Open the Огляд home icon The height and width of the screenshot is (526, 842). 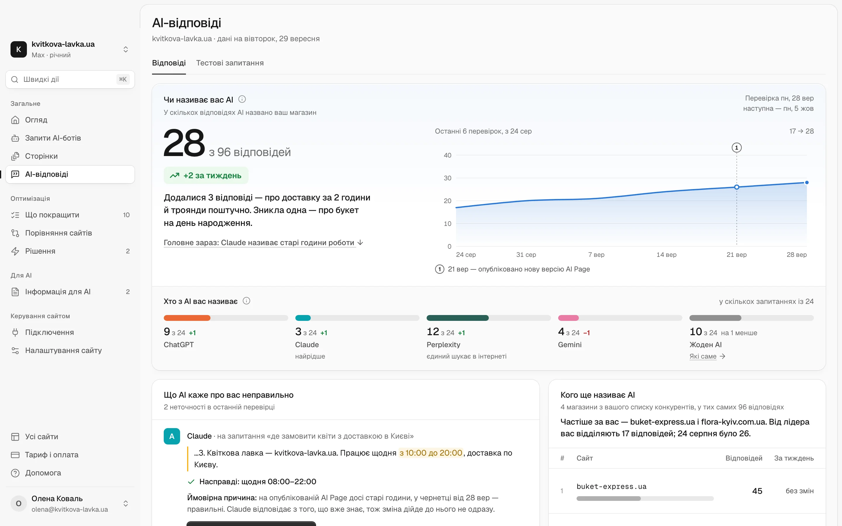tap(15, 120)
